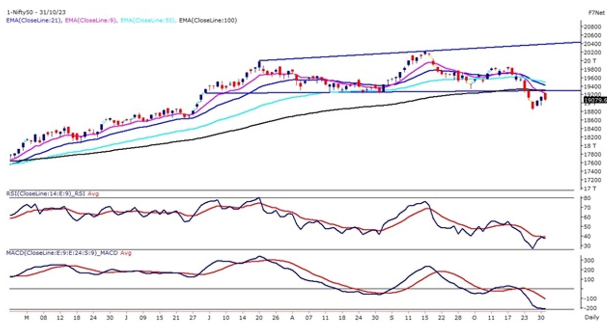Click the '20 T' price axis label

click(x=591, y=61)
